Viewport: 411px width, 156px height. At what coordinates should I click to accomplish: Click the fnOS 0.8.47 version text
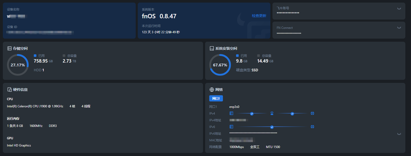click(x=159, y=16)
